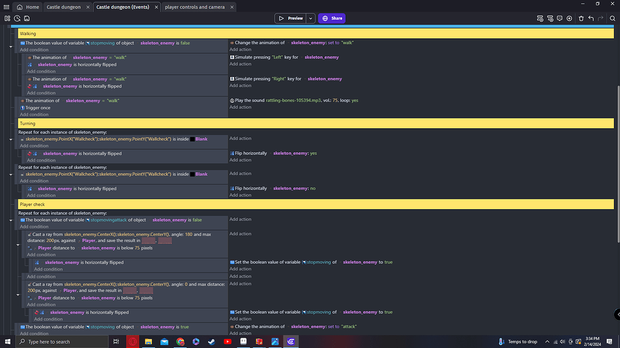Open Windows Start menu
Image resolution: width=620 pixels, height=348 pixels.
point(7,342)
